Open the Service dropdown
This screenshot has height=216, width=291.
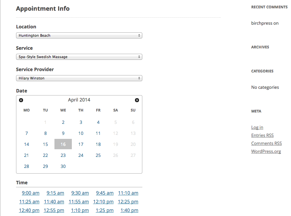79,57
